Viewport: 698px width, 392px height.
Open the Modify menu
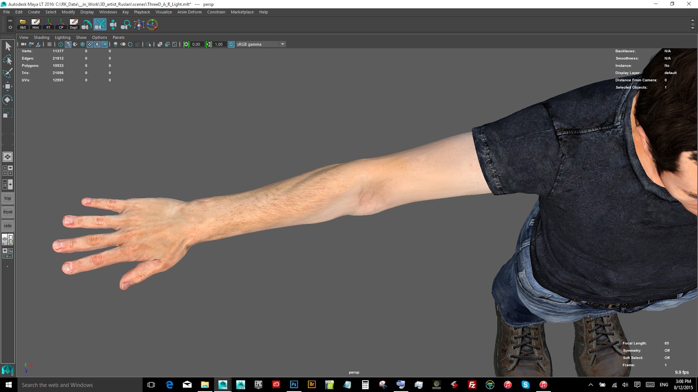pos(68,12)
